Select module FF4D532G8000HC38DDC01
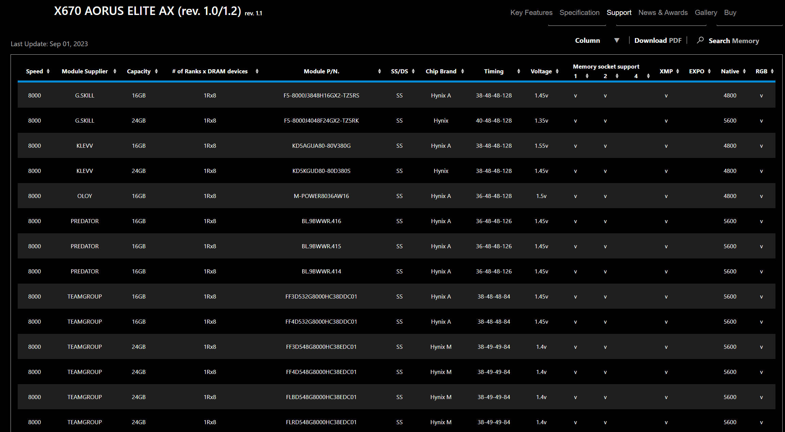Viewport: 785px width, 432px height. click(x=322, y=322)
